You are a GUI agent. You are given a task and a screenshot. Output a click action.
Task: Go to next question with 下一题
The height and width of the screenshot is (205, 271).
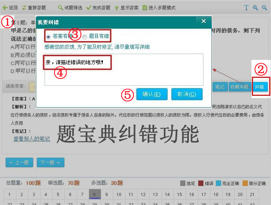pos(50,163)
